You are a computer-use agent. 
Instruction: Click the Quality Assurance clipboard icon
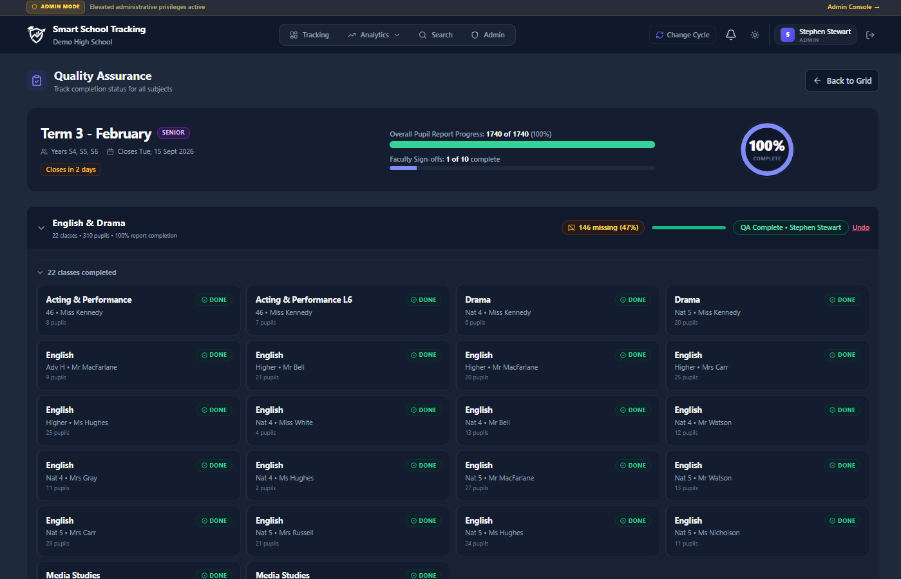click(x=37, y=81)
